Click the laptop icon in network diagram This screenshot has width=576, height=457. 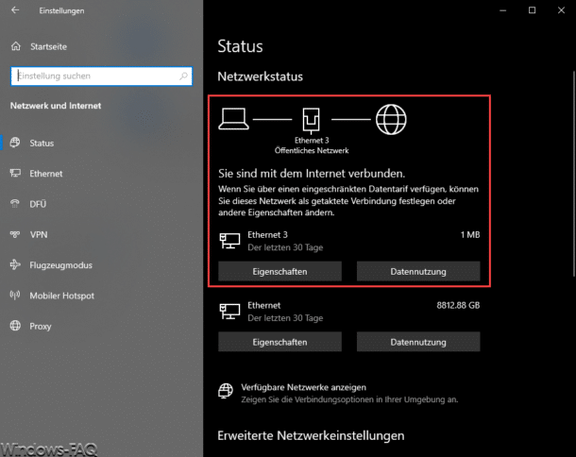pyautogui.click(x=233, y=119)
